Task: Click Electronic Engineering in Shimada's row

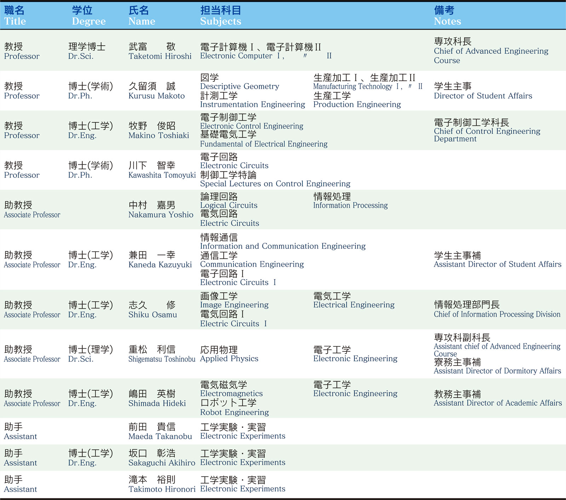Action: point(355,394)
